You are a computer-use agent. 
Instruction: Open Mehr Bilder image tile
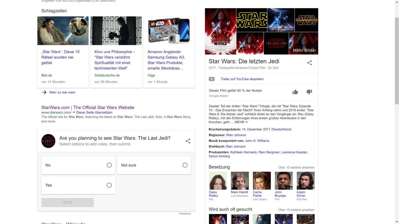coord(304,43)
